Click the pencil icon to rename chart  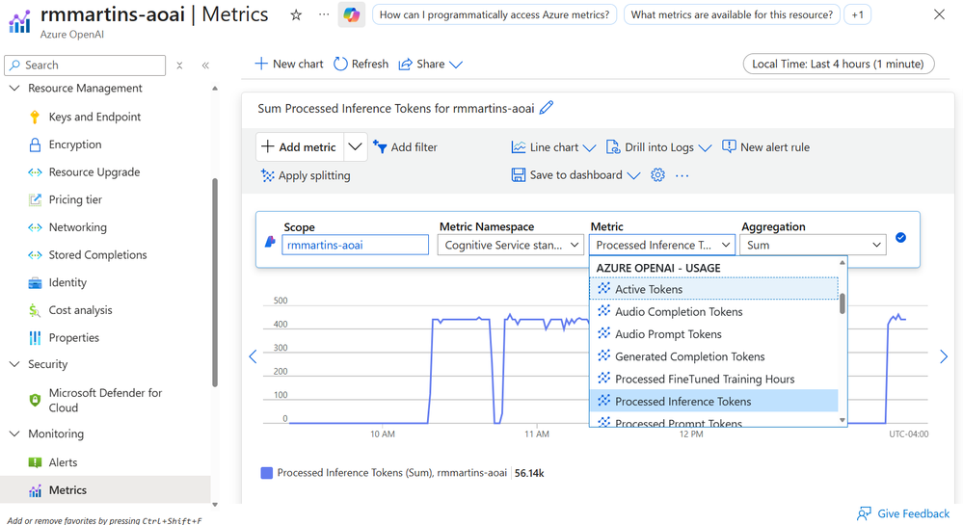[x=547, y=108]
